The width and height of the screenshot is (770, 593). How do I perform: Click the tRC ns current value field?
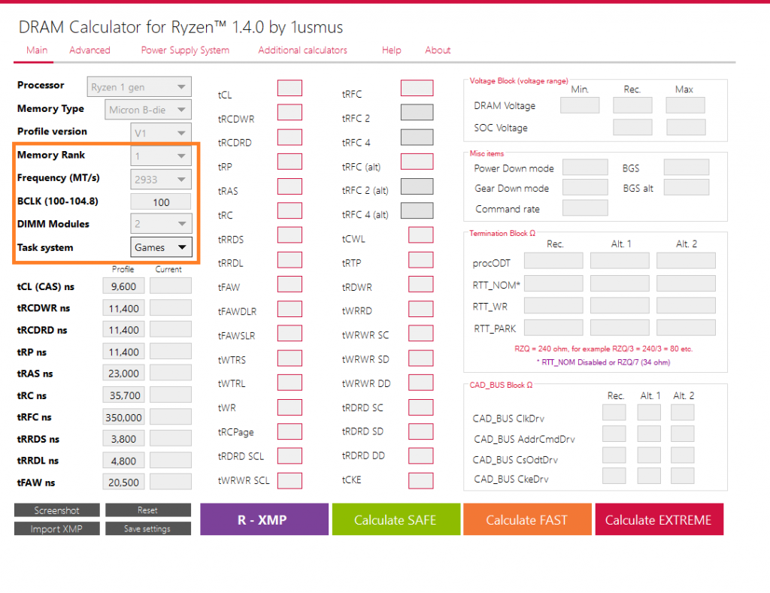pos(171,395)
